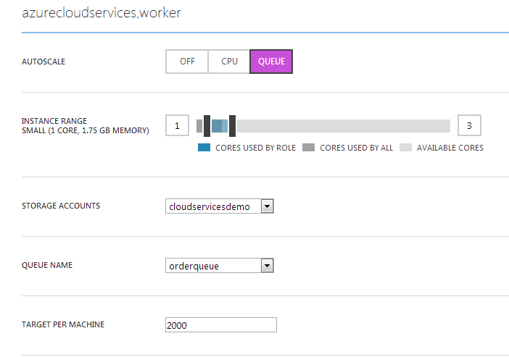Click the Target Per Machine input field
This screenshot has width=509, height=357.
click(x=221, y=325)
